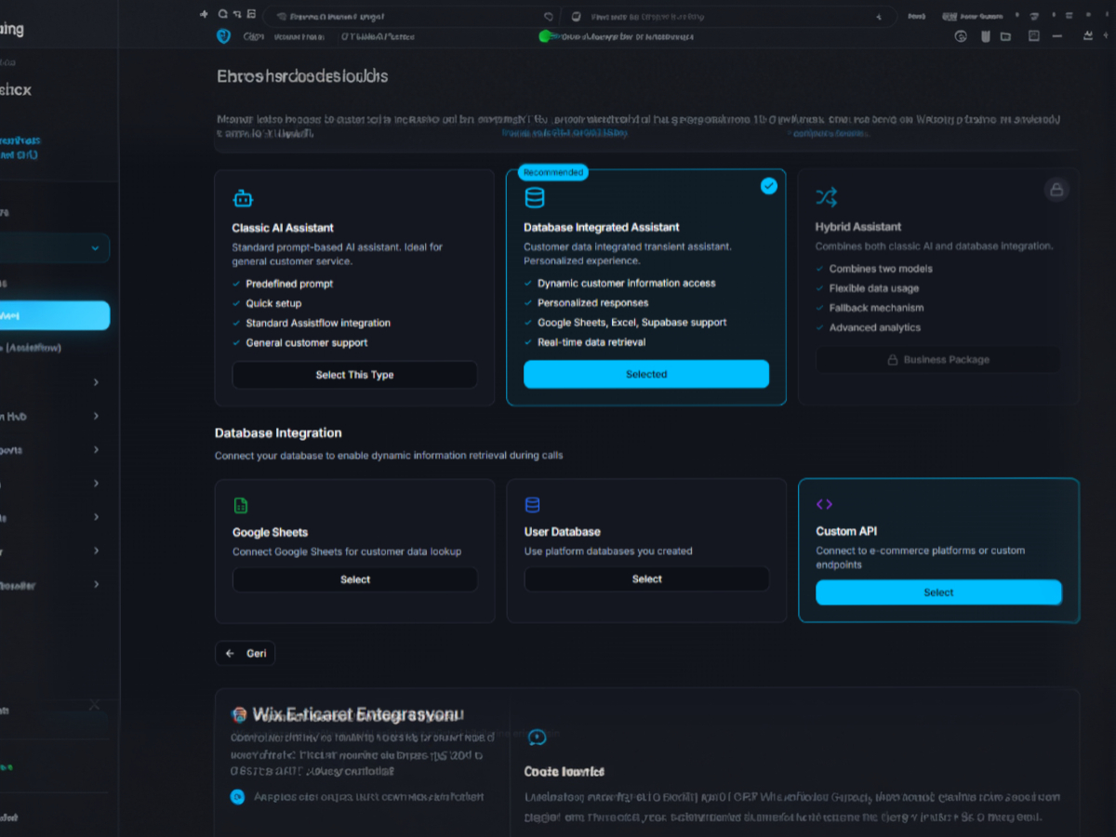This screenshot has height=837, width=1116.
Task: Click the 'Database Integration' section heading
Action: pos(278,433)
